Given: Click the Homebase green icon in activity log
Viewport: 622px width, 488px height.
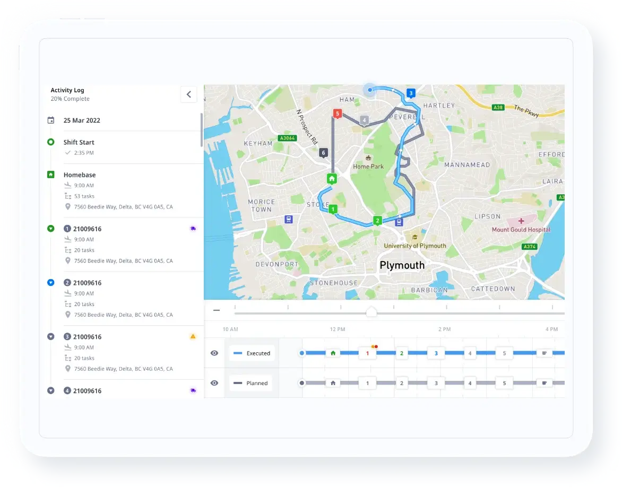Looking at the screenshot, I should point(51,175).
